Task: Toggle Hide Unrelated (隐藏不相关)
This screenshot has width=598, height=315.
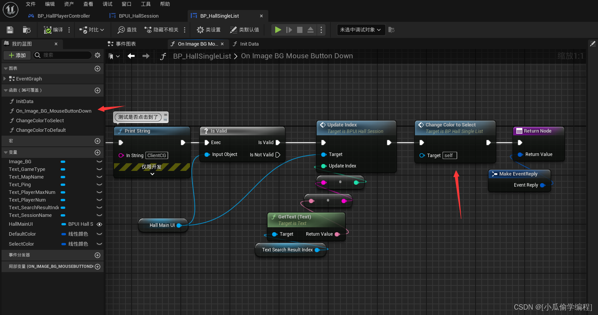Action: tap(161, 30)
